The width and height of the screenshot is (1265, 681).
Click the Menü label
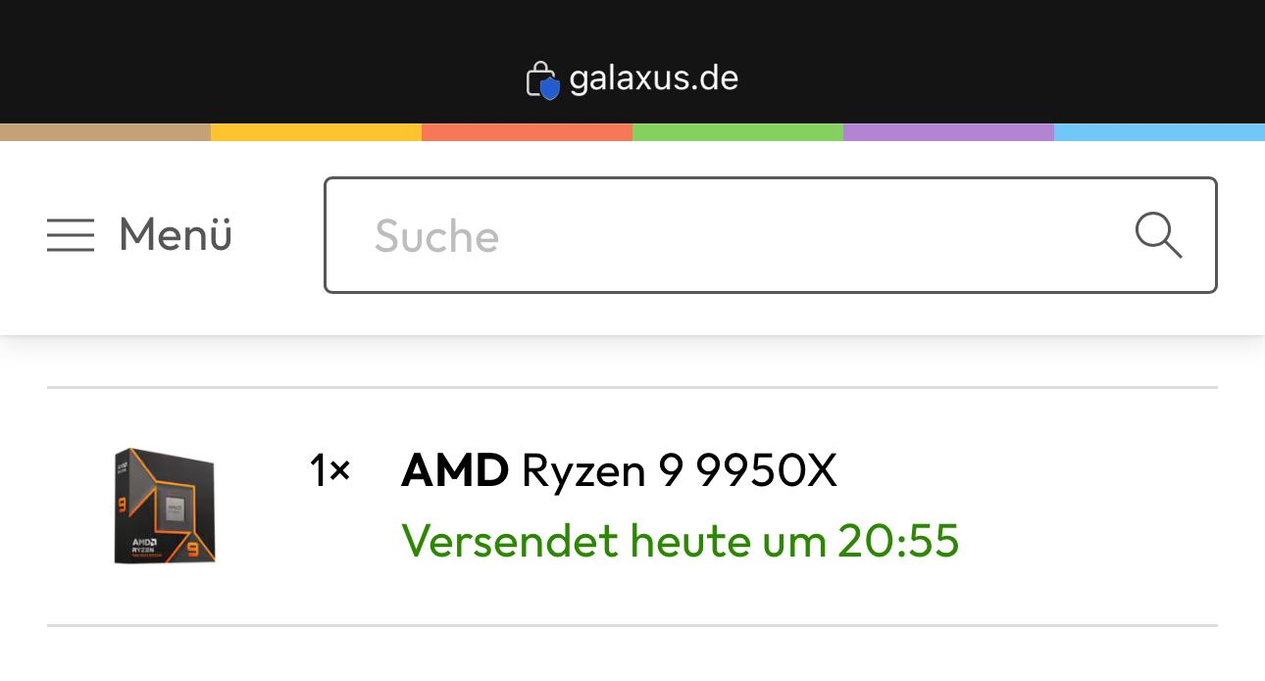(176, 235)
